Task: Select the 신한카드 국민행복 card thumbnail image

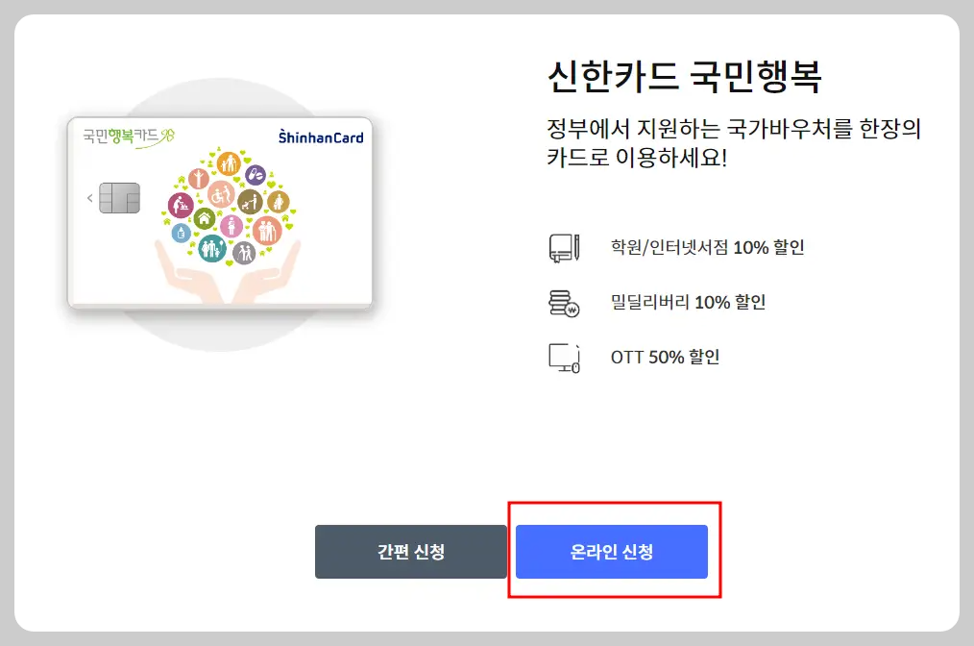Action: [219, 211]
